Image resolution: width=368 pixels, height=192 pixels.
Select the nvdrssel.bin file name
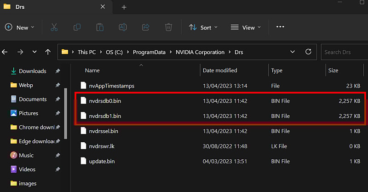coord(103,131)
